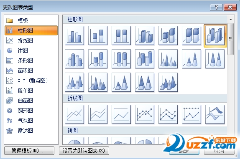Select the basic line chart icon

click(x=74, y=114)
